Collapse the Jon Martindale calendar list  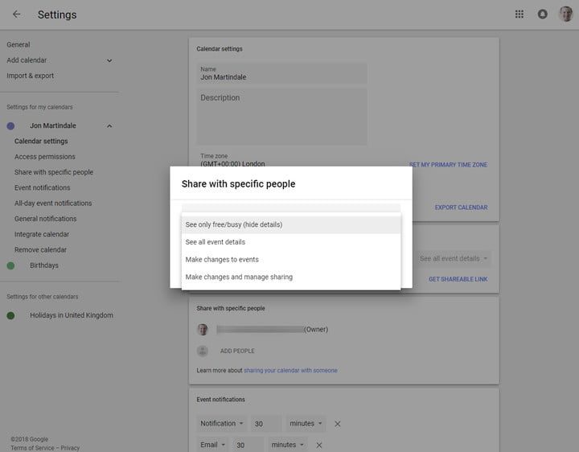(x=109, y=126)
